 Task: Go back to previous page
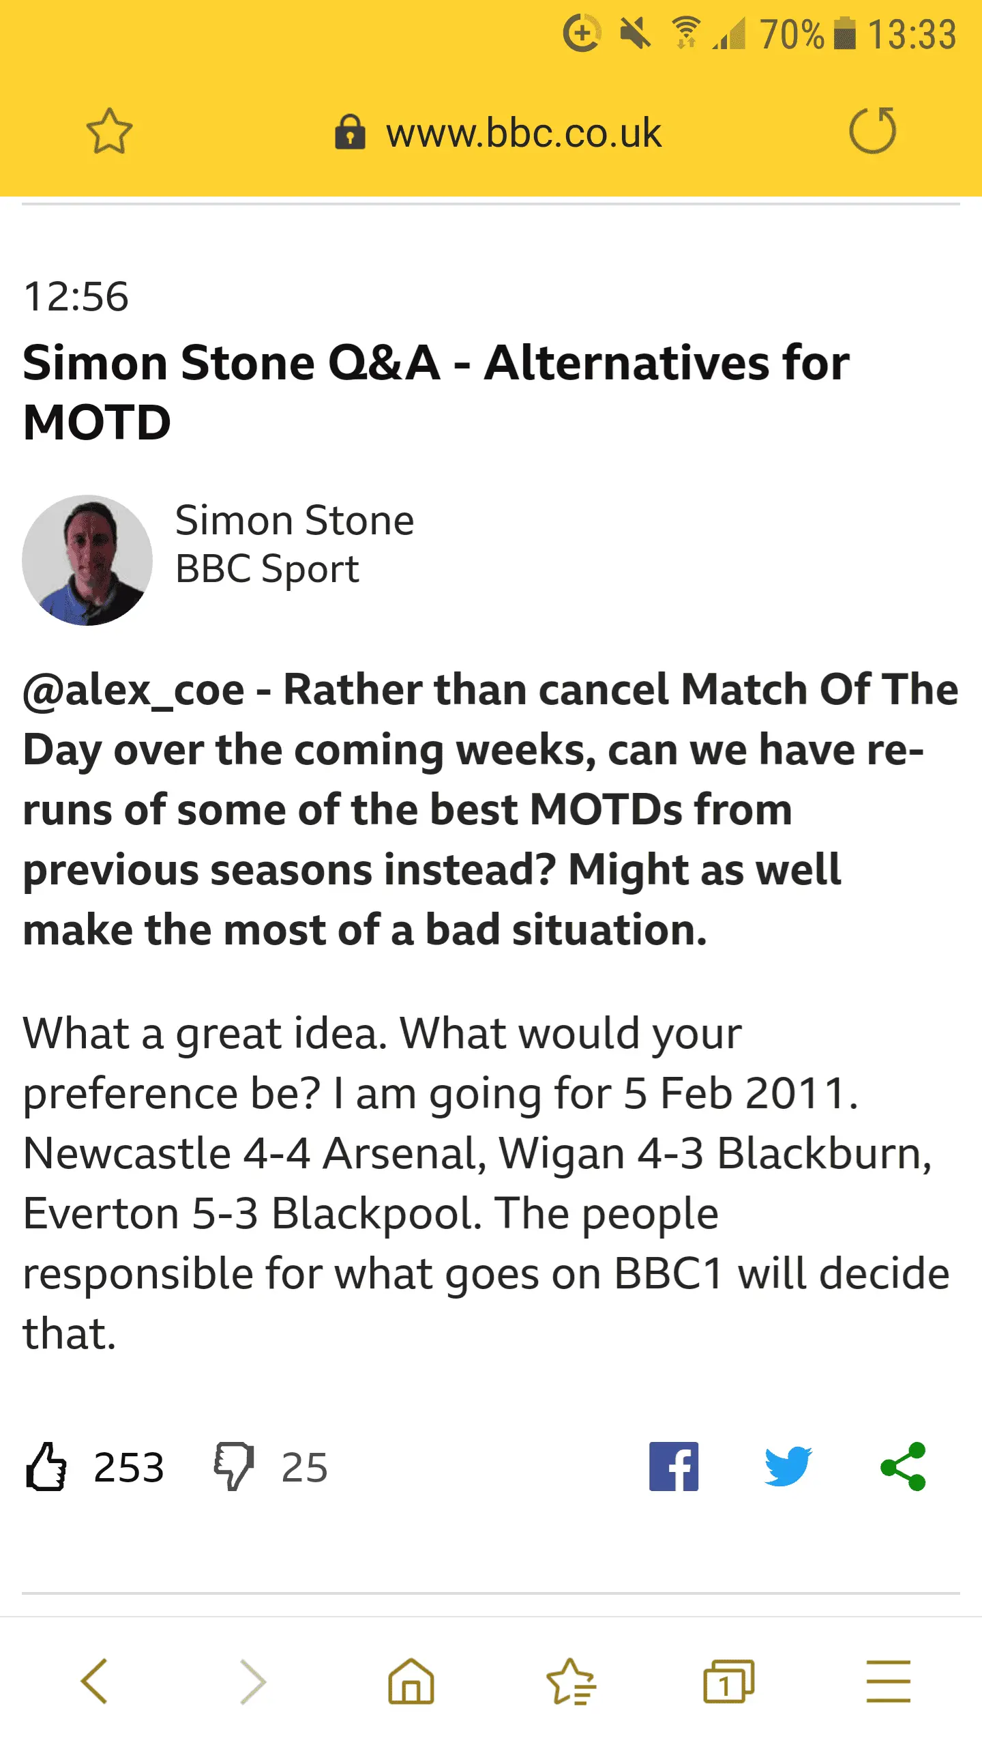click(x=94, y=1681)
